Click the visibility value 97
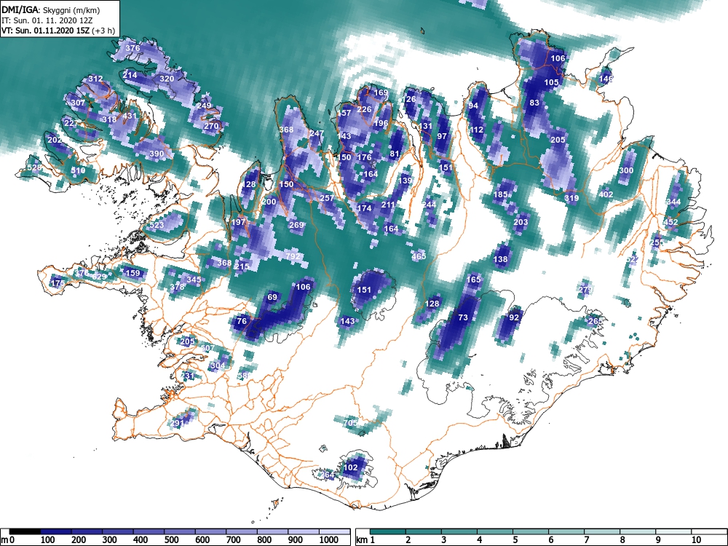The image size is (728, 546). pyautogui.click(x=442, y=136)
